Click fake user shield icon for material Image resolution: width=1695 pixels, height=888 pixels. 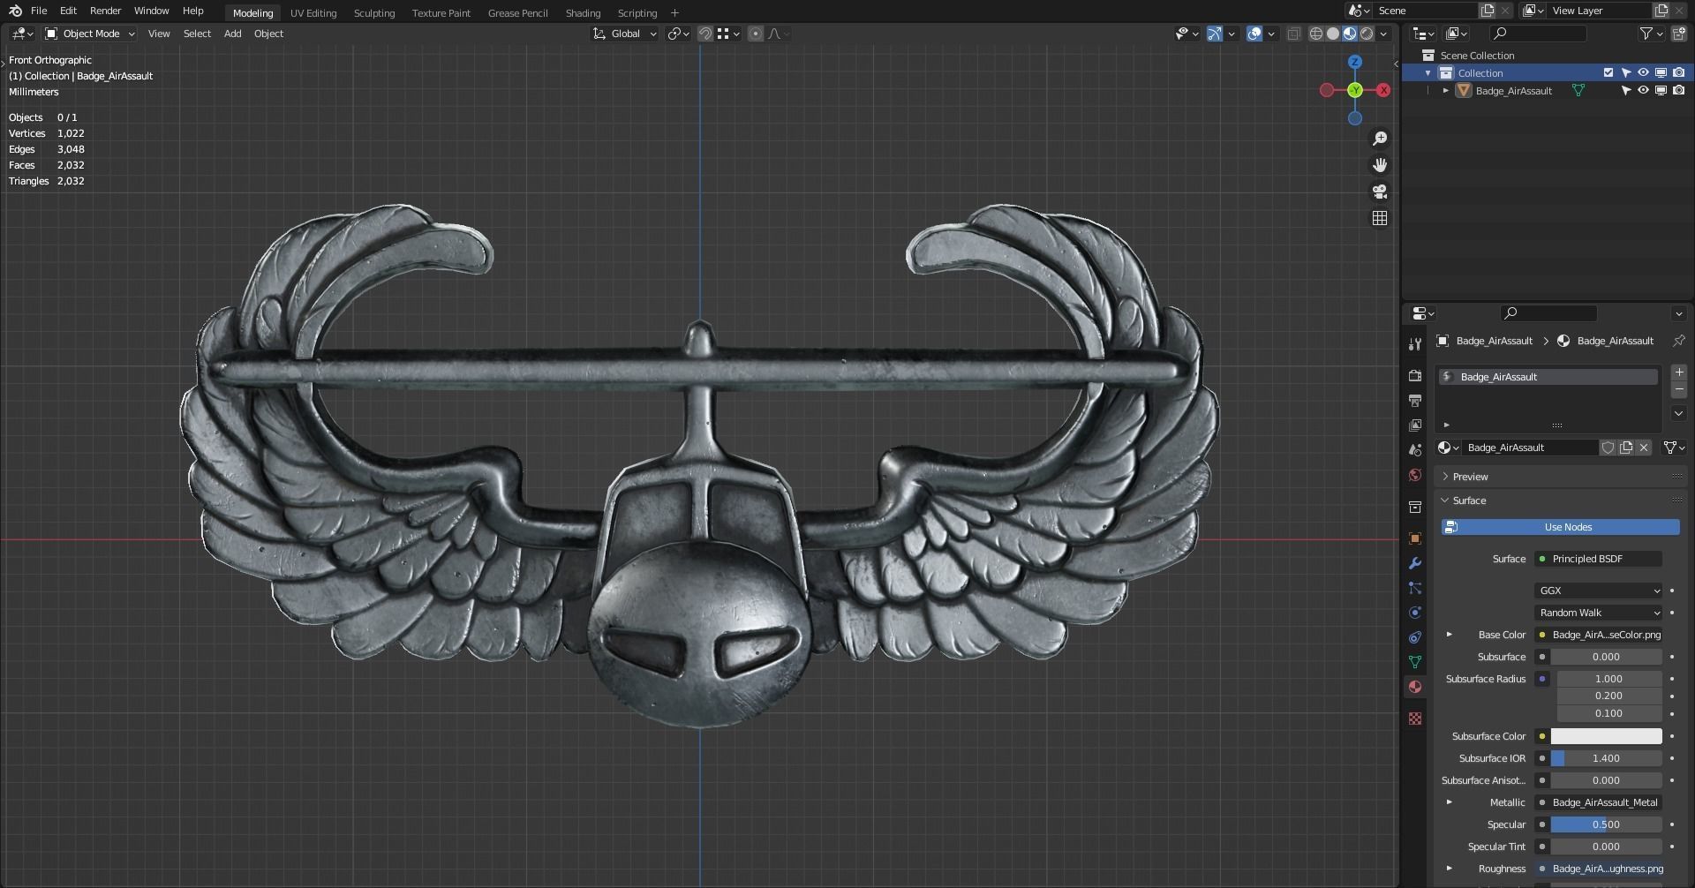[x=1608, y=448]
